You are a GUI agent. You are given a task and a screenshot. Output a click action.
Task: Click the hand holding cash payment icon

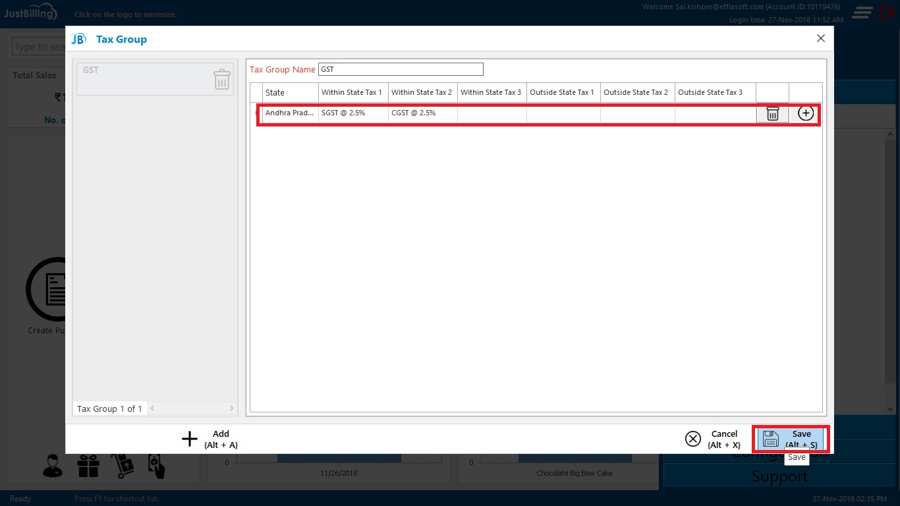click(157, 466)
